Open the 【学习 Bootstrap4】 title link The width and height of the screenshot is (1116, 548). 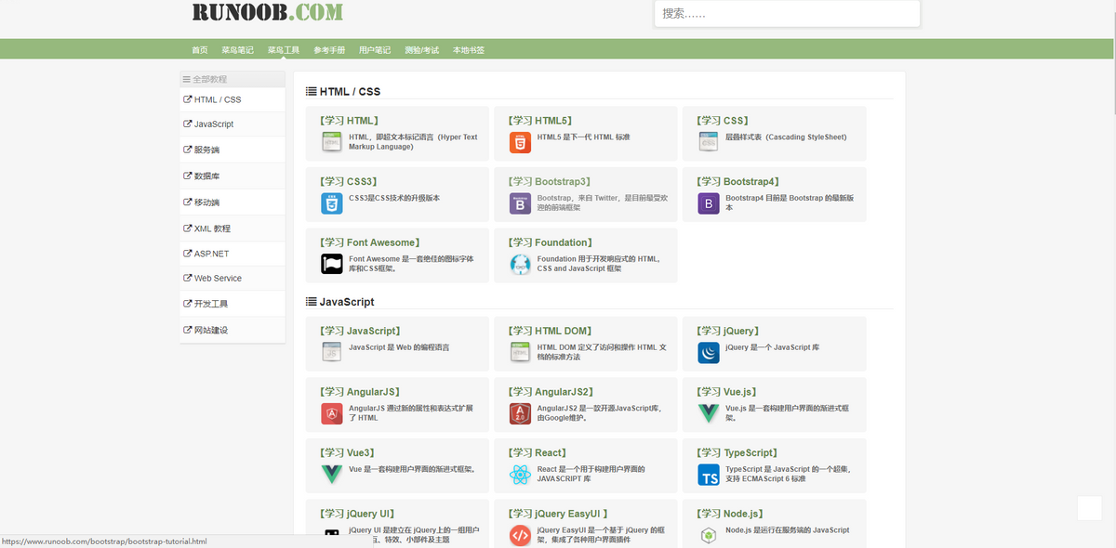point(739,182)
